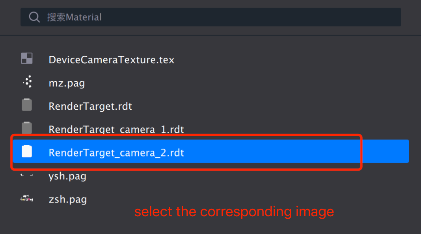Click the dotted particle icon for mz.pag
The image size is (421, 234).
coord(27,82)
